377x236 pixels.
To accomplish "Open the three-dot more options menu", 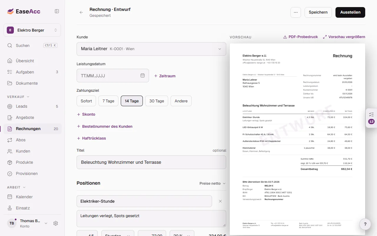I will coord(296,12).
